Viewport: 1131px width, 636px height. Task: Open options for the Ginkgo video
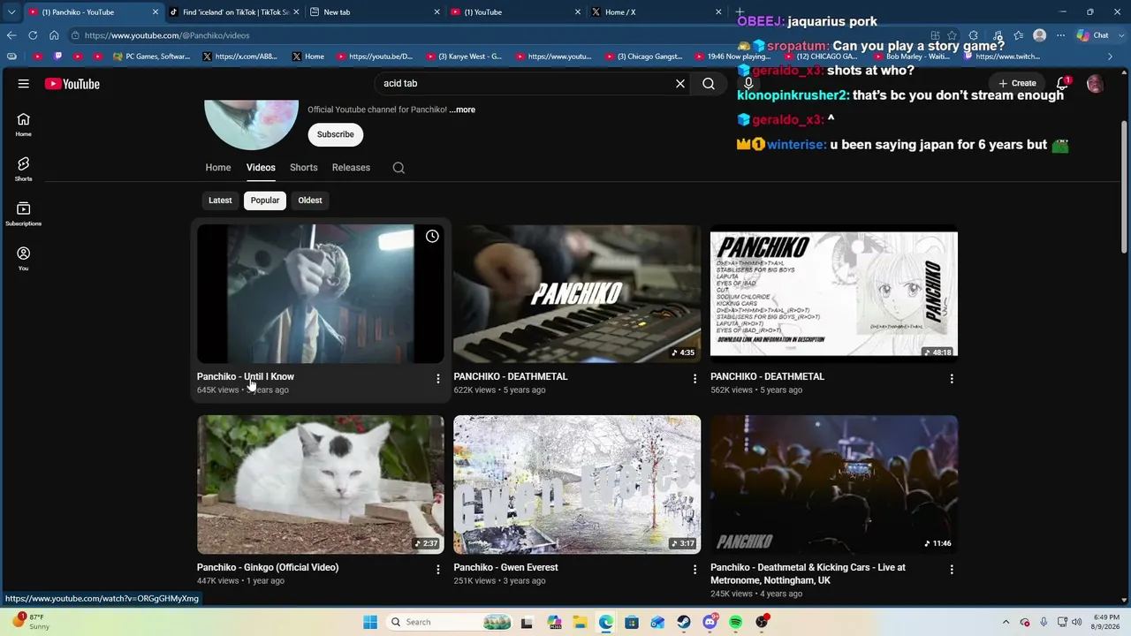(437, 570)
